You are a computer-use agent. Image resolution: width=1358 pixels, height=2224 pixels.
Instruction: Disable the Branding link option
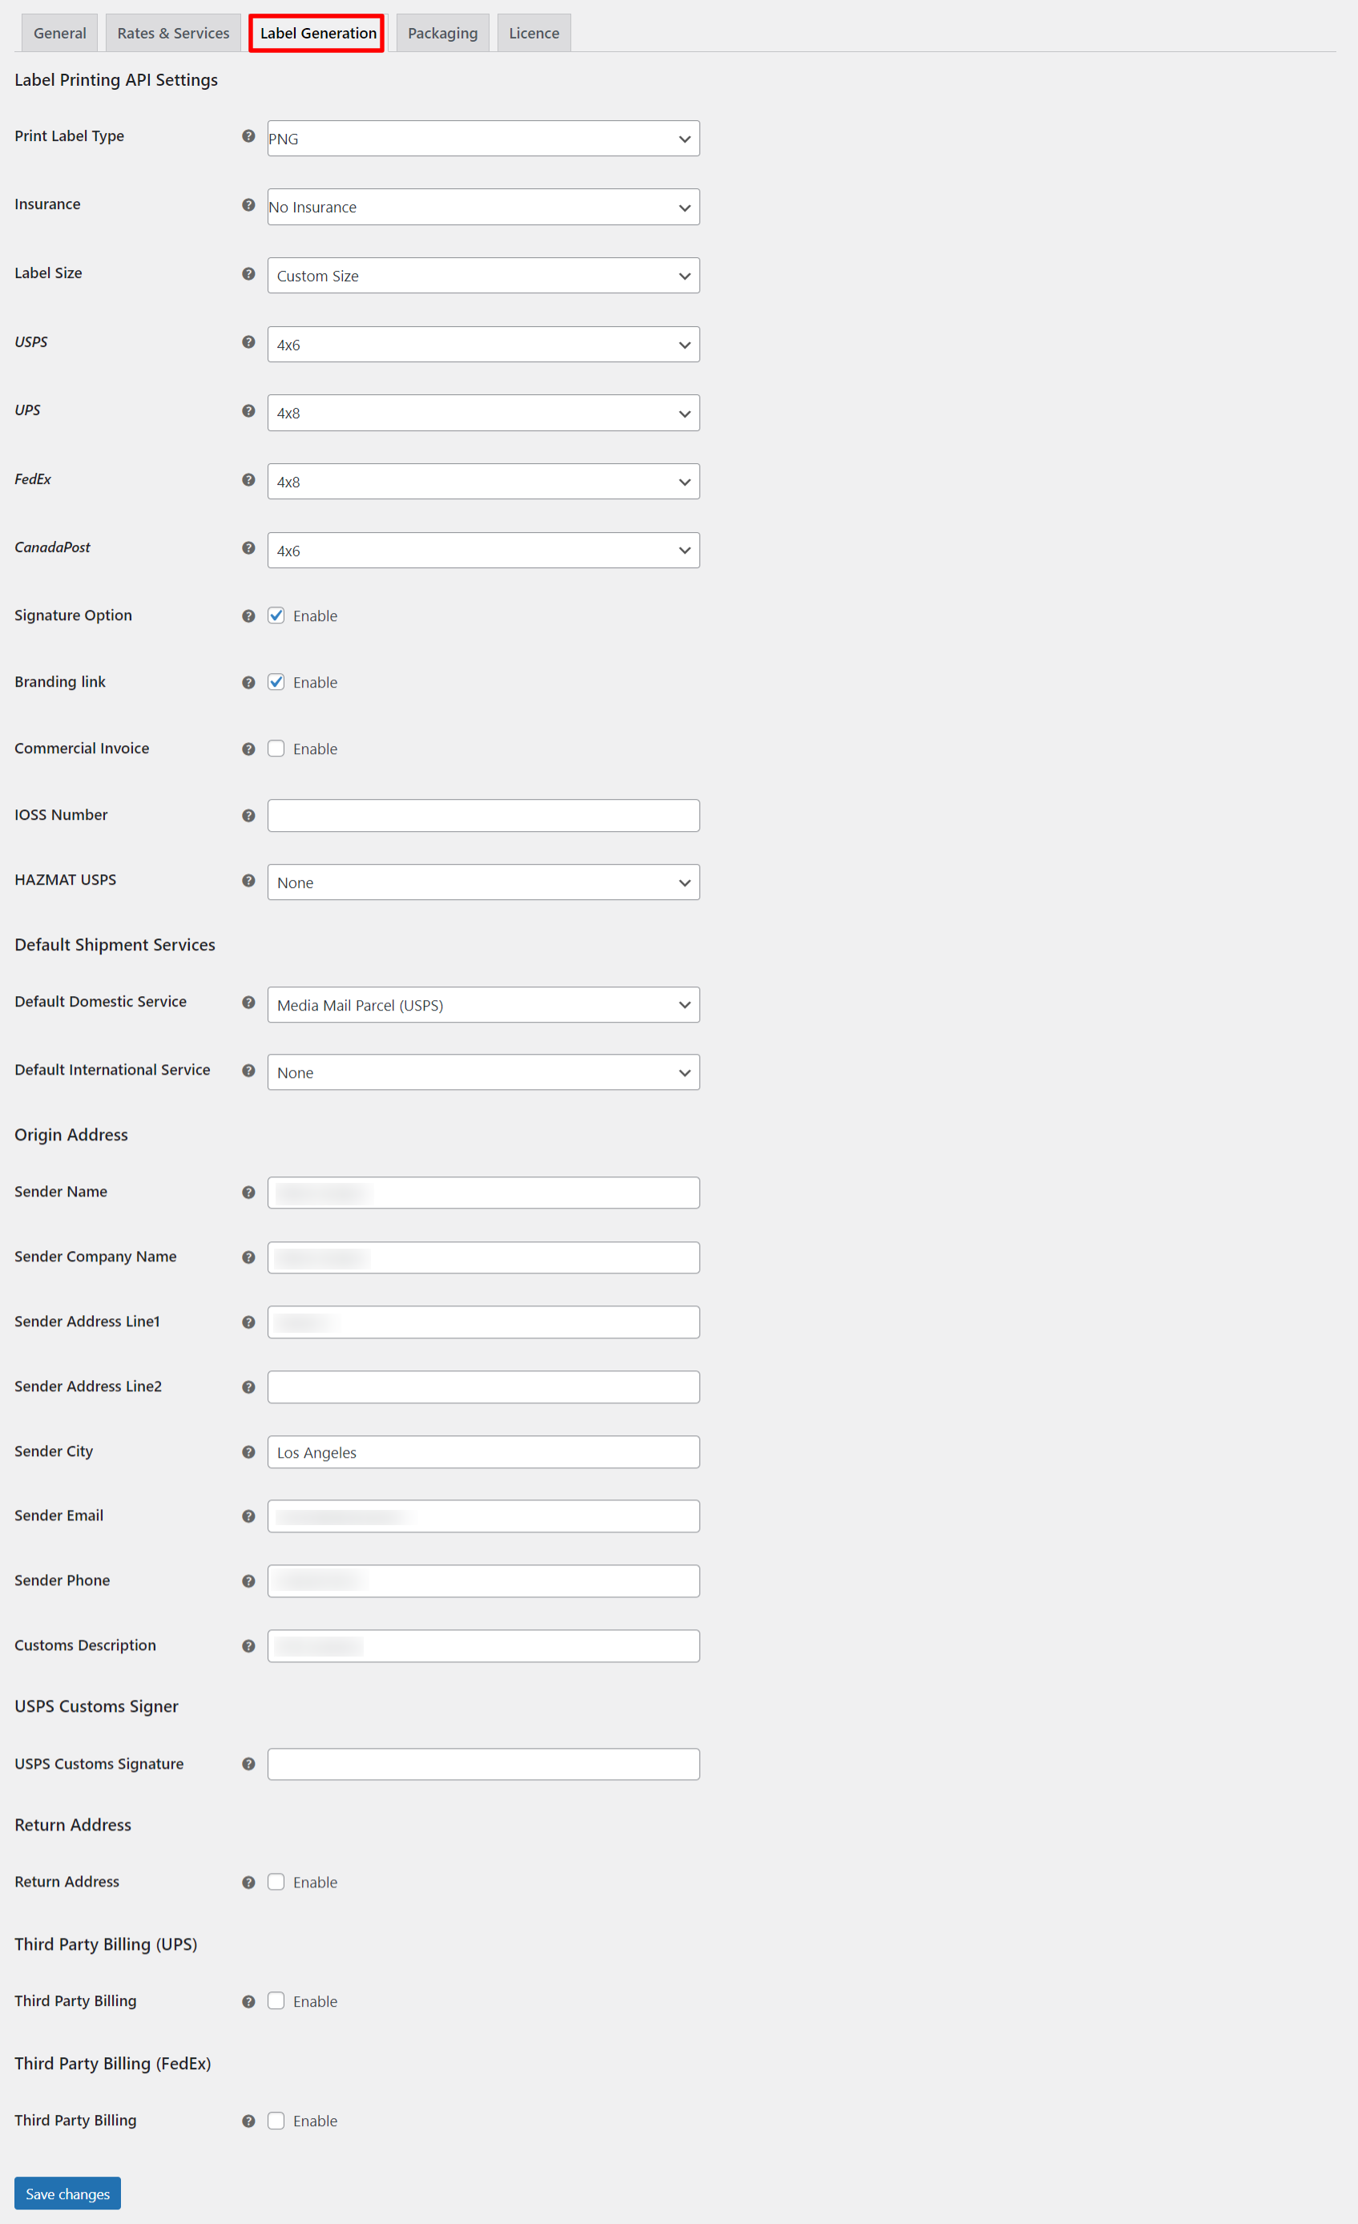coord(276,682)
